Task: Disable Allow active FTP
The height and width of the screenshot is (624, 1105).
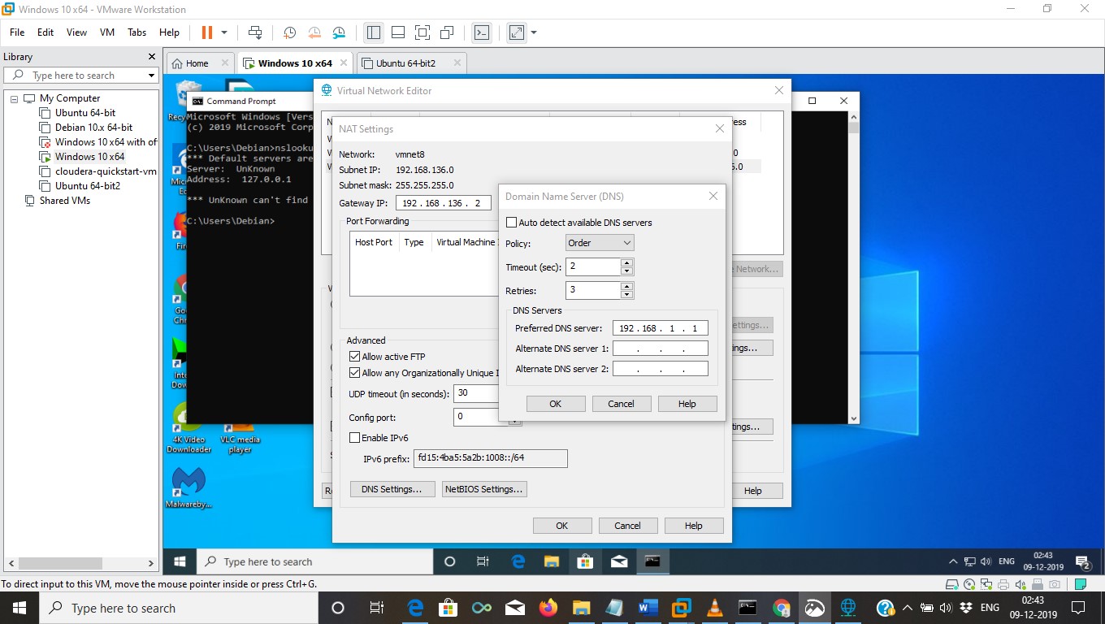Action: point(354,356)
